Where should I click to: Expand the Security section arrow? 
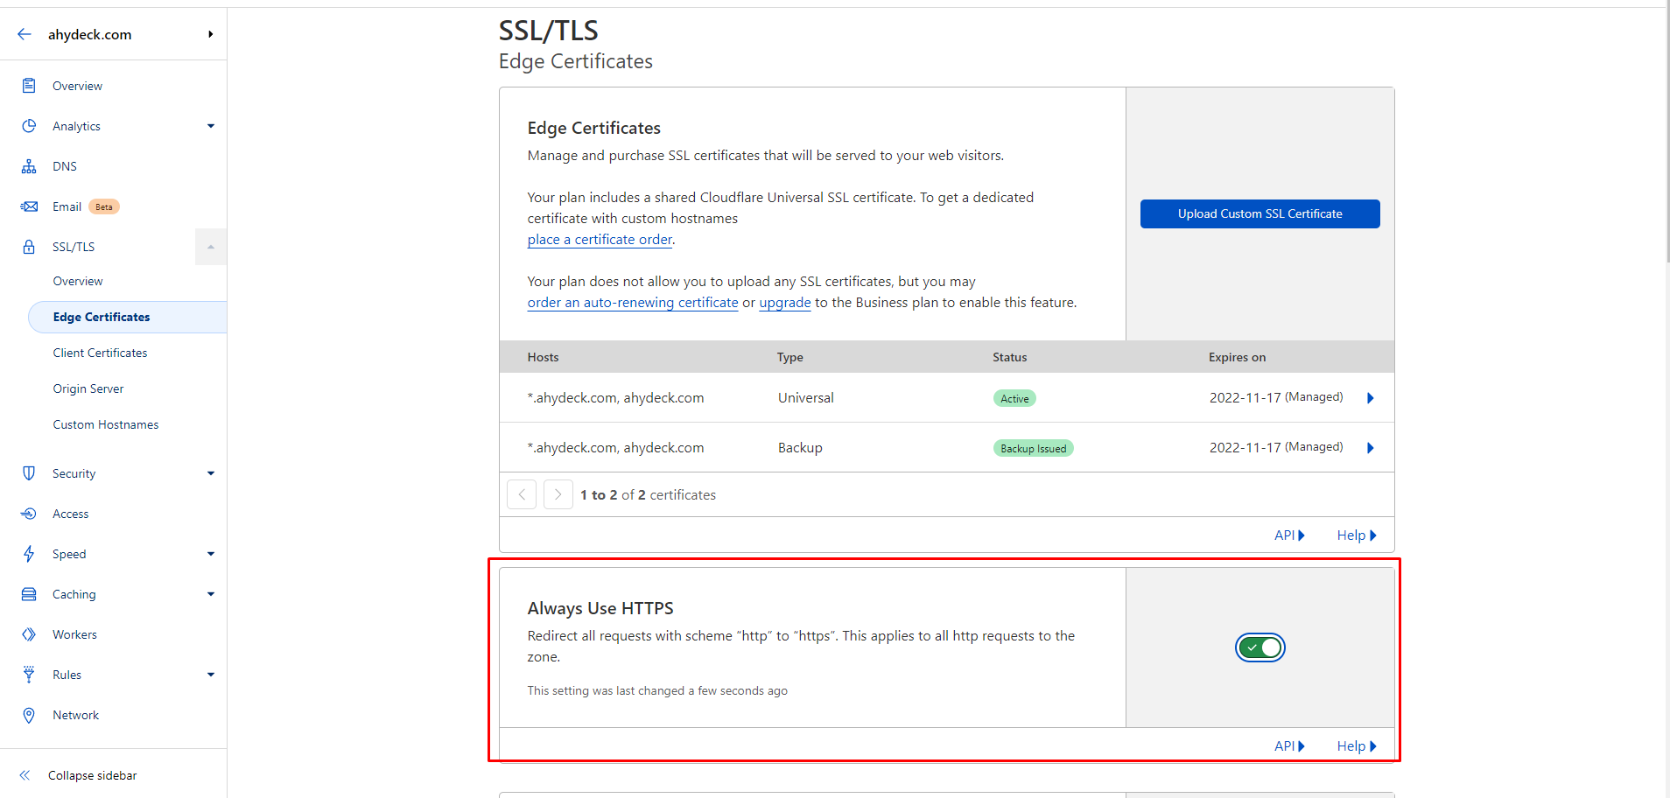click(x=211, y=473)
